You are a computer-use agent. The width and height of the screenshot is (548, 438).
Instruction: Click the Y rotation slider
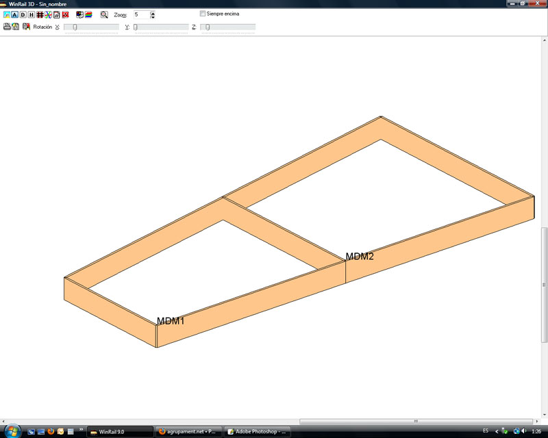tap(160, 27)
